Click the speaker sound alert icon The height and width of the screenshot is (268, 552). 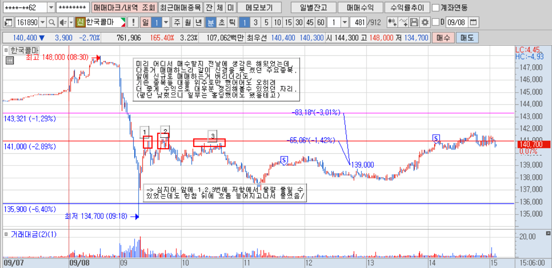(63, 22)
